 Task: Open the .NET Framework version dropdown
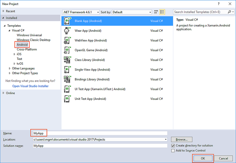[81, 12]
